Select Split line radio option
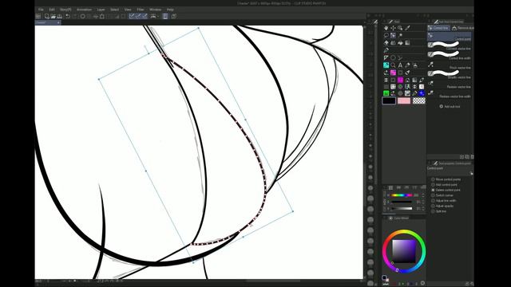The width and height of the screenshot is (511, 287). point(433,211)
